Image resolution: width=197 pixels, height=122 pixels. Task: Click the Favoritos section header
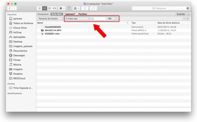(x=12, y=15)
